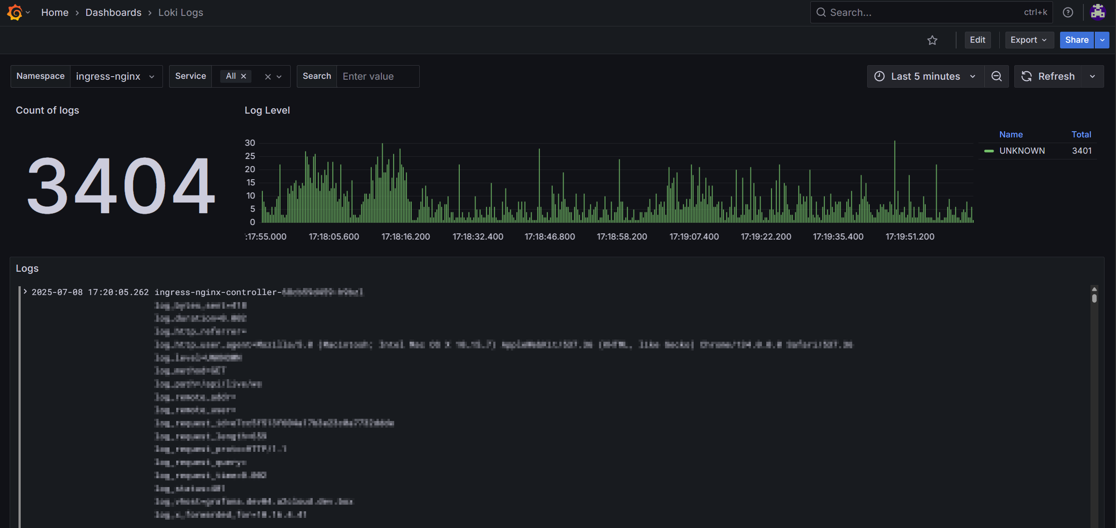Remove the All tag from Service

pyautogui.click(x=244, y=76)
